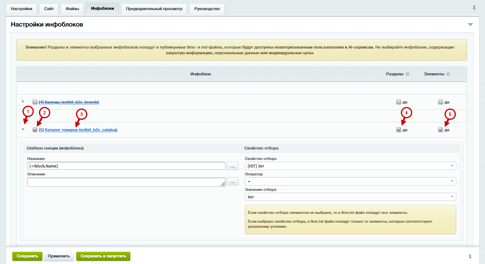Viewport: 485px width, 264px height.
Task: Click the pin icon in the bottom bar
Action: (470, 257)
